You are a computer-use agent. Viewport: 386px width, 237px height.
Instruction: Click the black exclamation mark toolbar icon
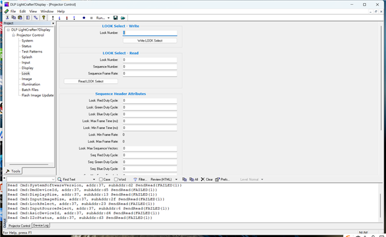point(52,17)
